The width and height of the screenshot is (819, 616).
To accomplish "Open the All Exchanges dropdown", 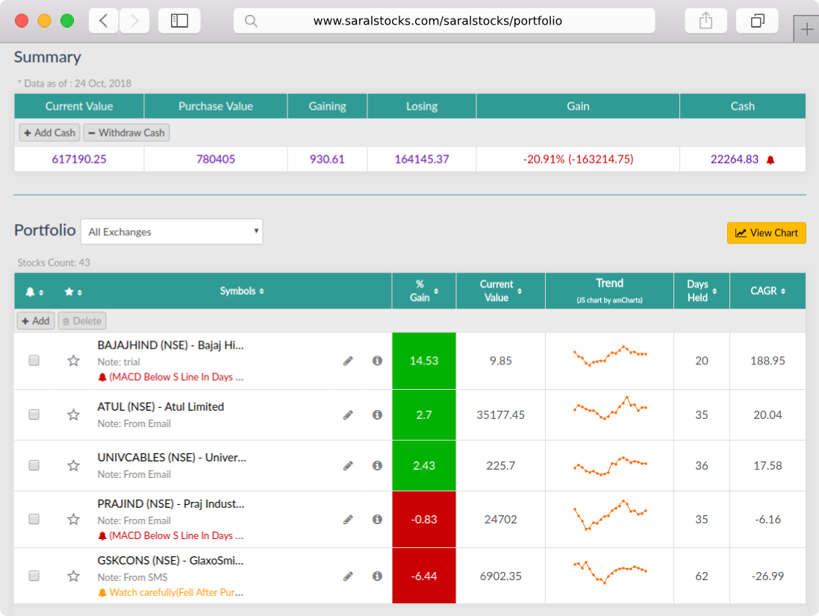I will coord(172,231).
